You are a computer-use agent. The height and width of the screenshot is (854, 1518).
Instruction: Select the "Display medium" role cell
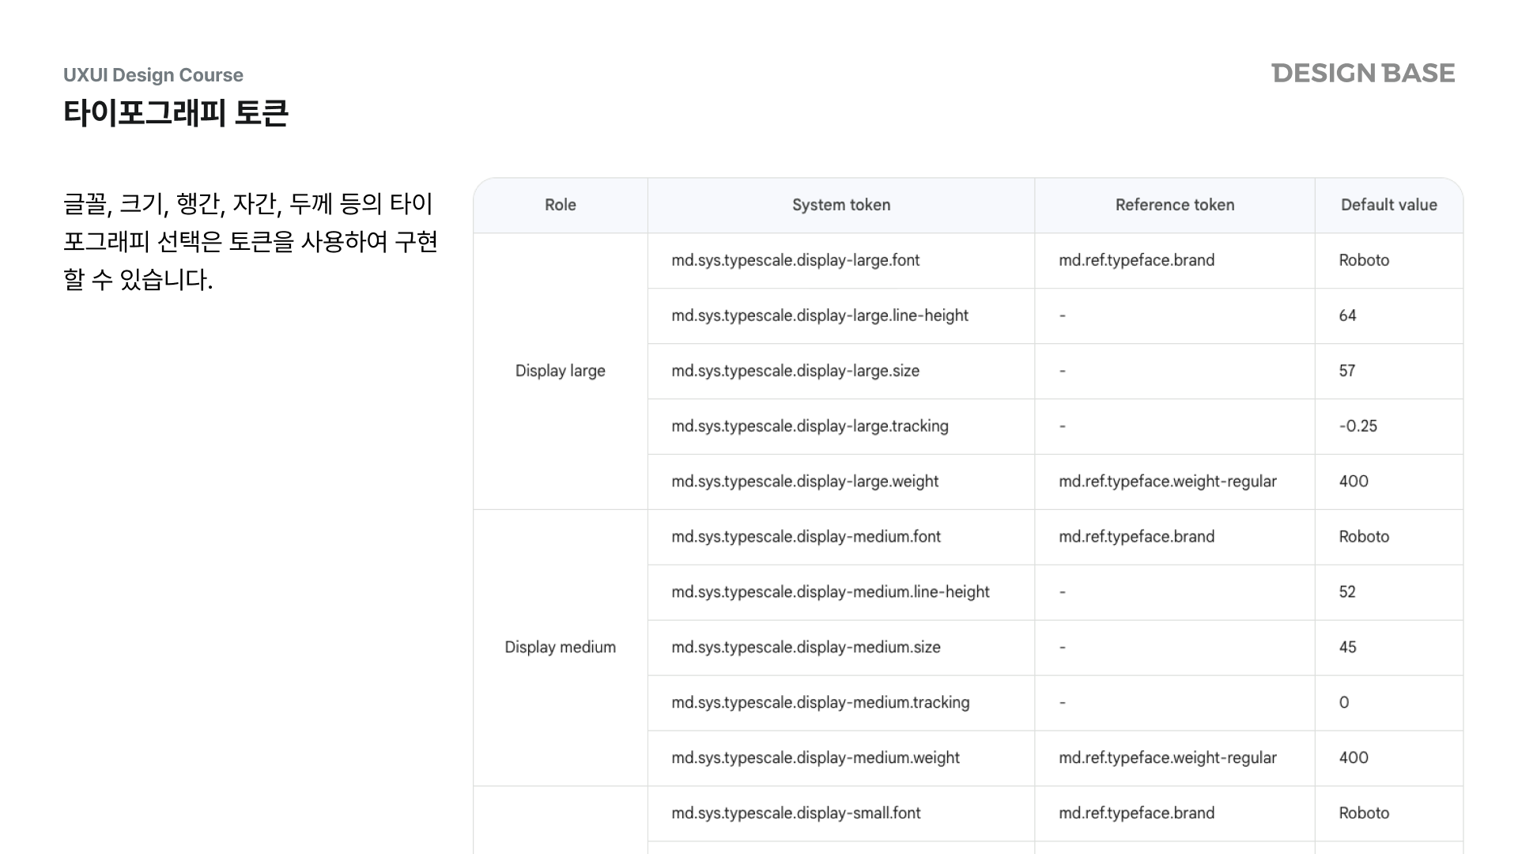561,647
